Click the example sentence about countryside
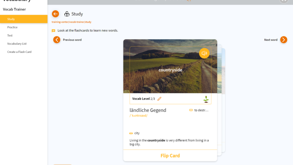 point(169,142)
